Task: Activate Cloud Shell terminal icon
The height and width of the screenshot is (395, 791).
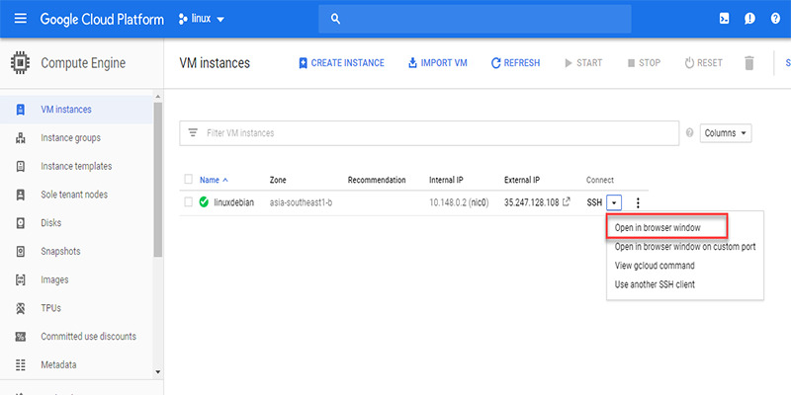Action: coord(724,19)
